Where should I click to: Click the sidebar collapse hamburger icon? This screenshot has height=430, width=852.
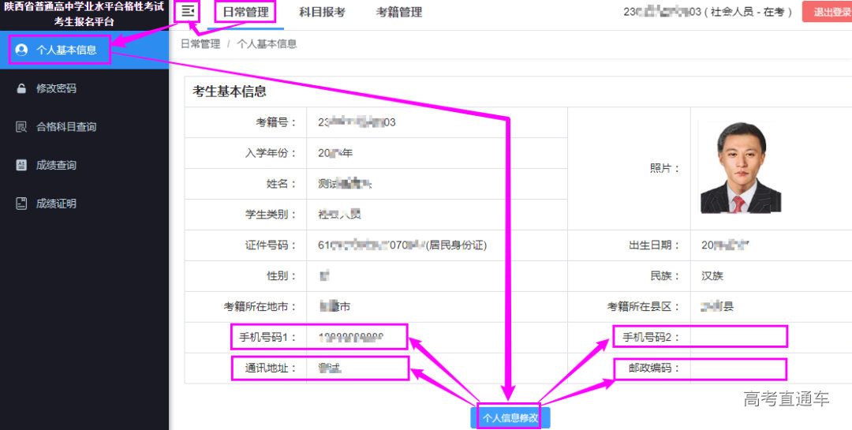(x=188, y=12)
